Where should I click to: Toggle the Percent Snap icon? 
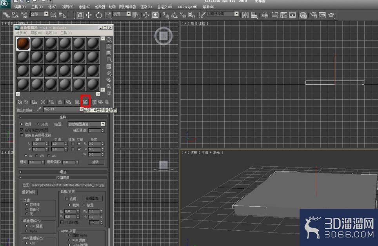183,15
